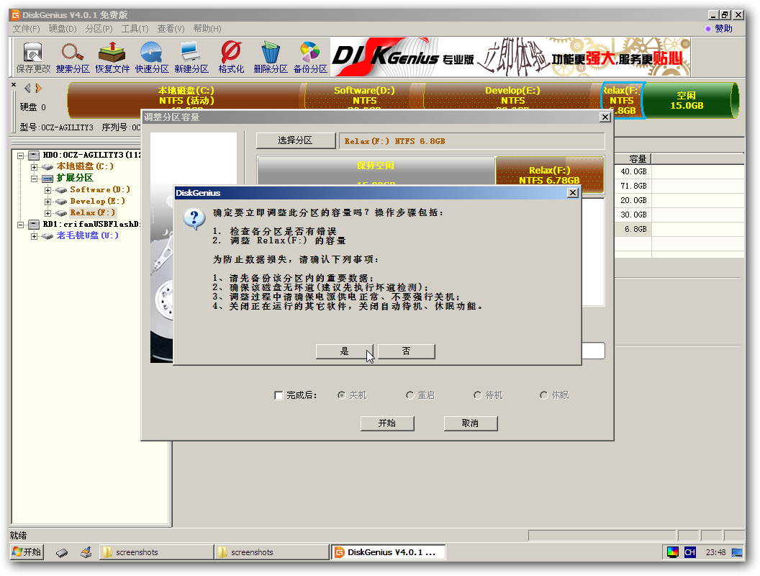Click the 扩展分区 extended partition icon

[x=47, y=179]
